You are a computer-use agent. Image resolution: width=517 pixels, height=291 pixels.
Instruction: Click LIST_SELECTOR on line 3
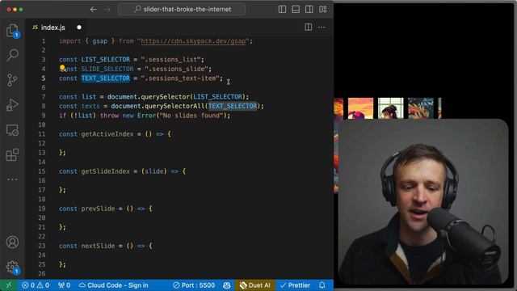[x=106, y=59]
